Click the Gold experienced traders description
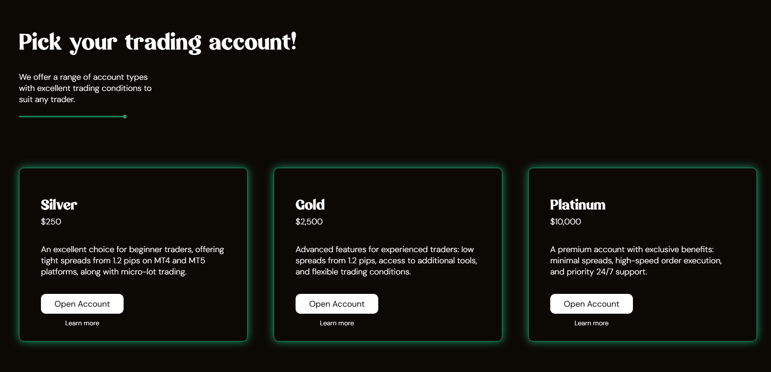The width and height of the screenshot is (771, 372). pyautogui.click(x=386, y=260)
